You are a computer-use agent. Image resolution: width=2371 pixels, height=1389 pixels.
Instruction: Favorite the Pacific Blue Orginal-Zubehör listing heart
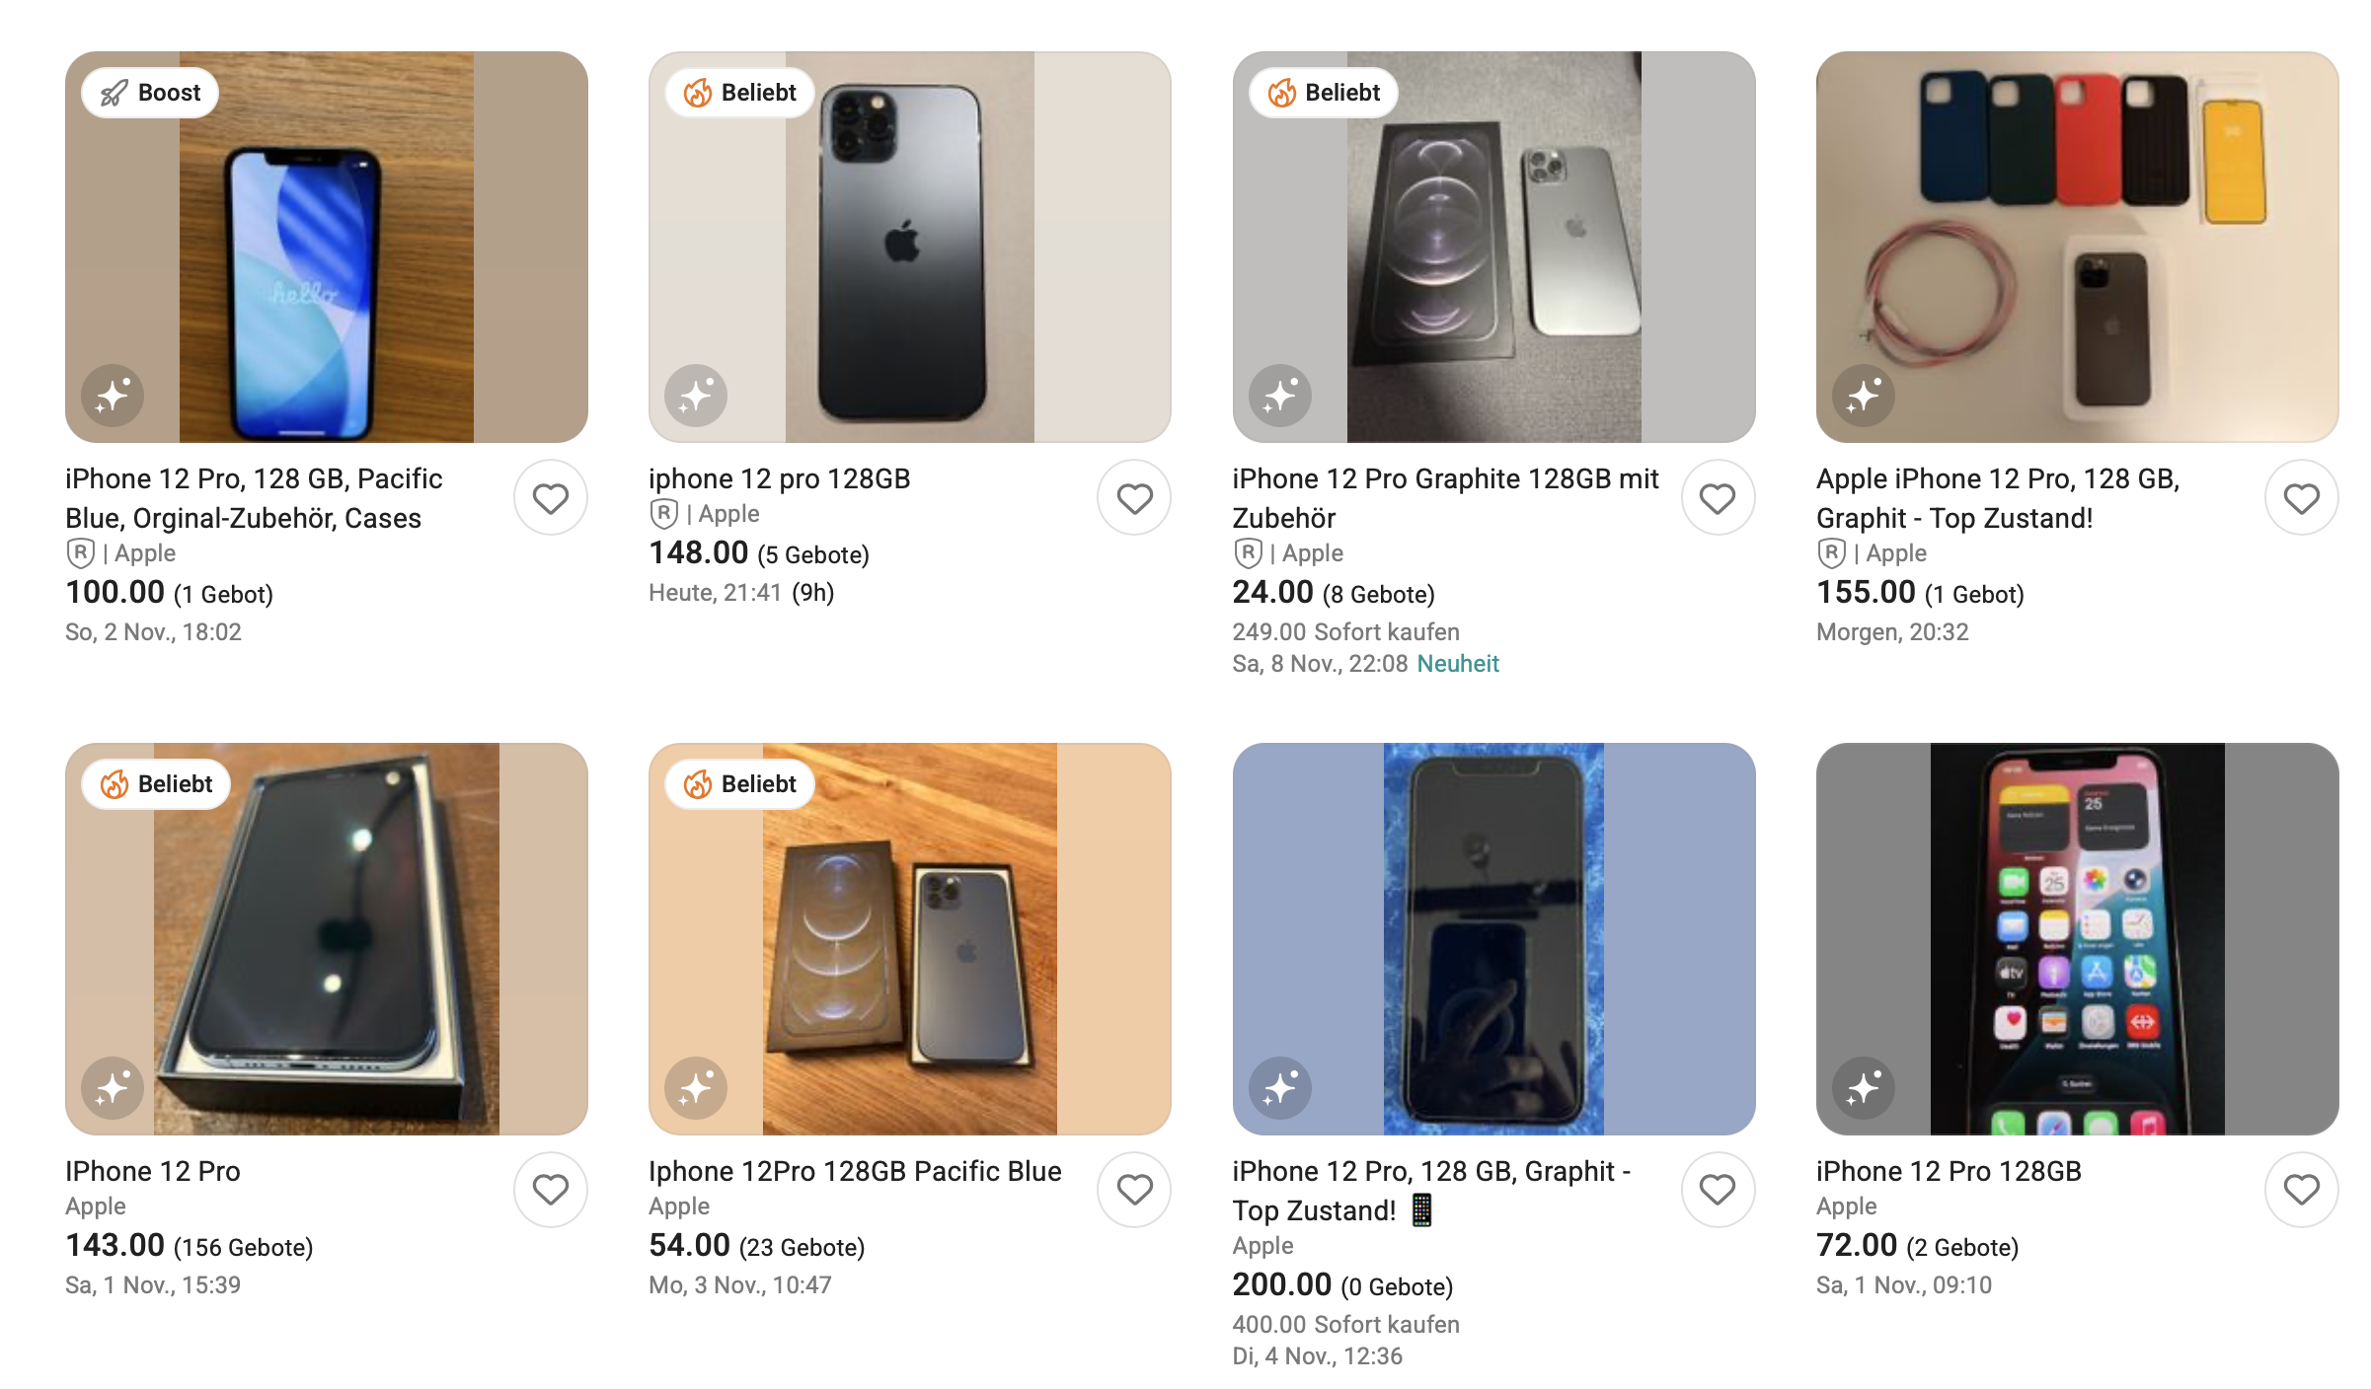point(550,498)
